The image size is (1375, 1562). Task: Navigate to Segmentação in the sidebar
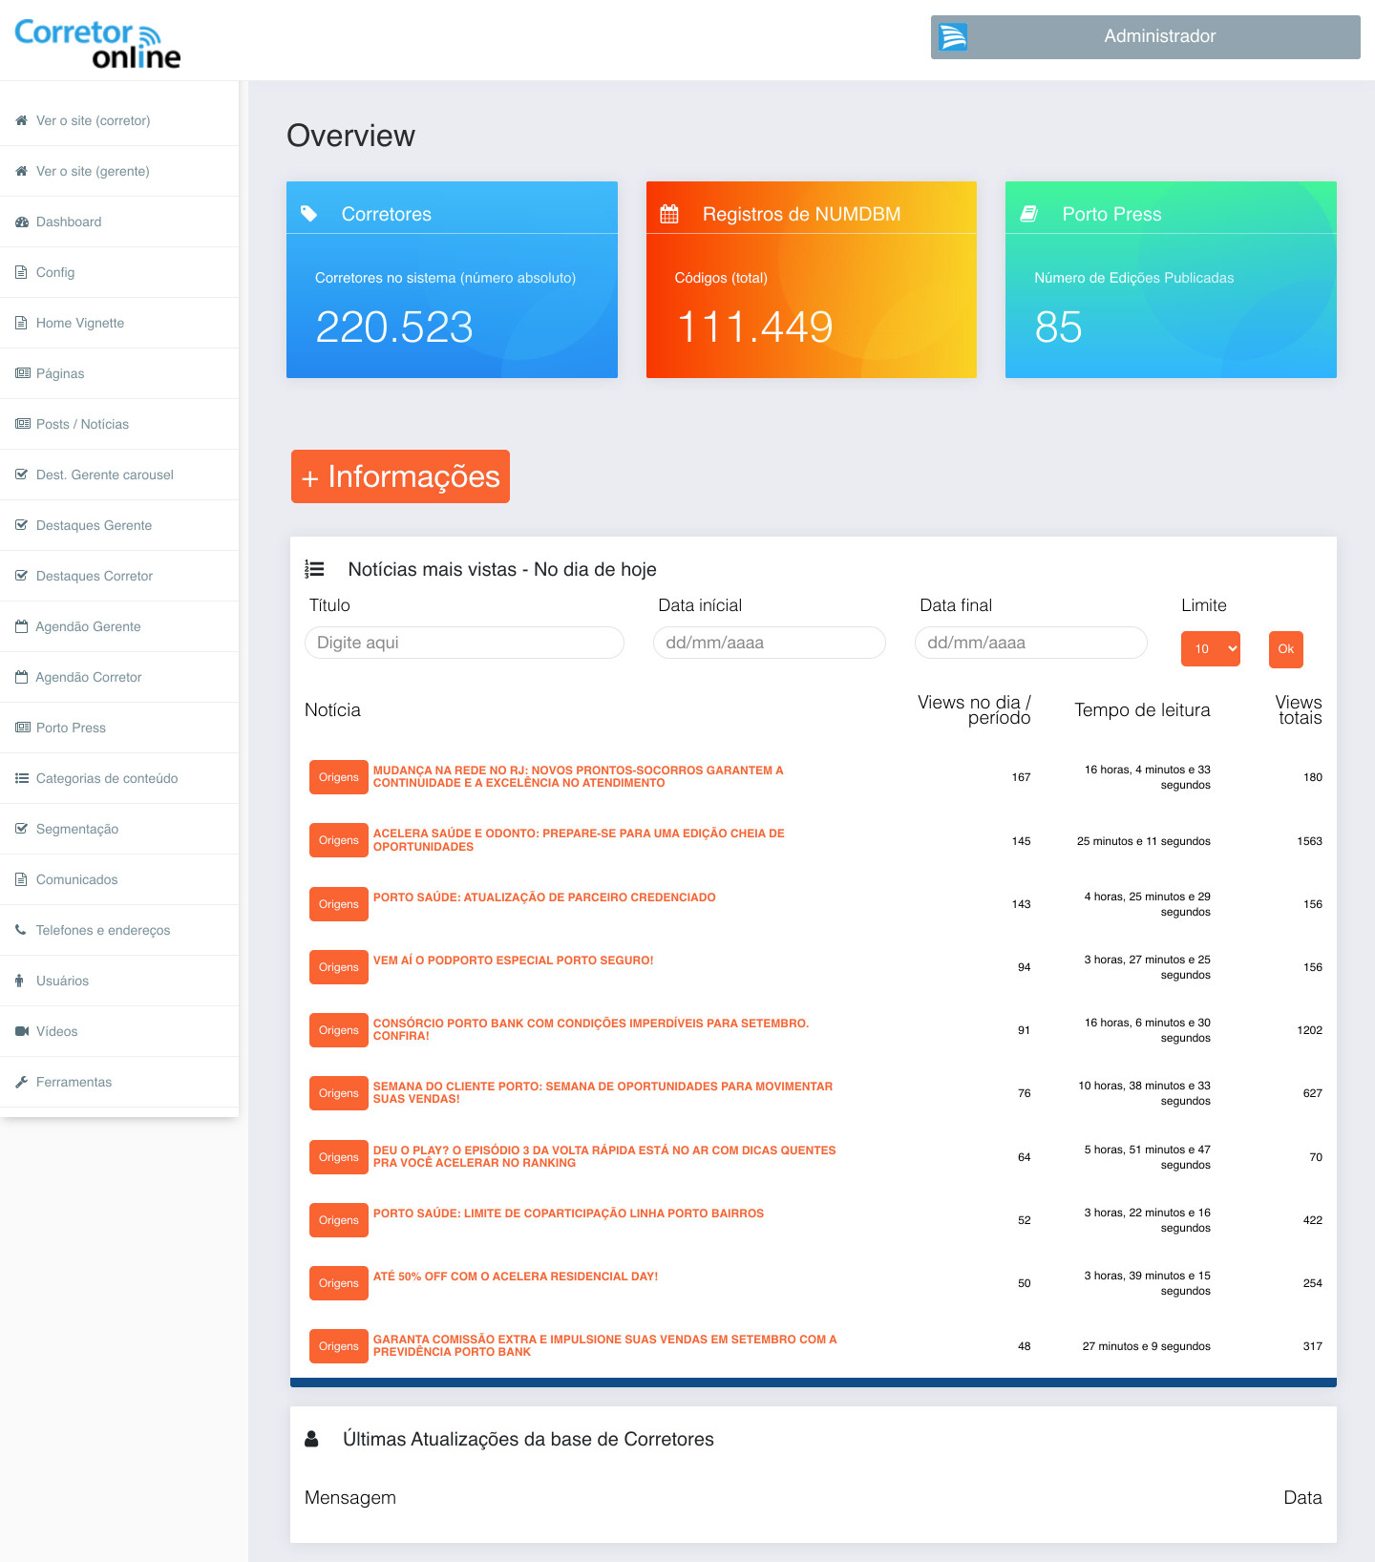119,830
